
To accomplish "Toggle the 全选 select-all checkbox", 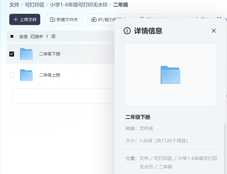I will tap(12, 36).
